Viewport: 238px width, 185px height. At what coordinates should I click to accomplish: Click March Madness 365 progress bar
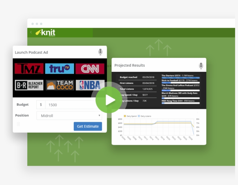pyautogui.click(x=181, y=98)
